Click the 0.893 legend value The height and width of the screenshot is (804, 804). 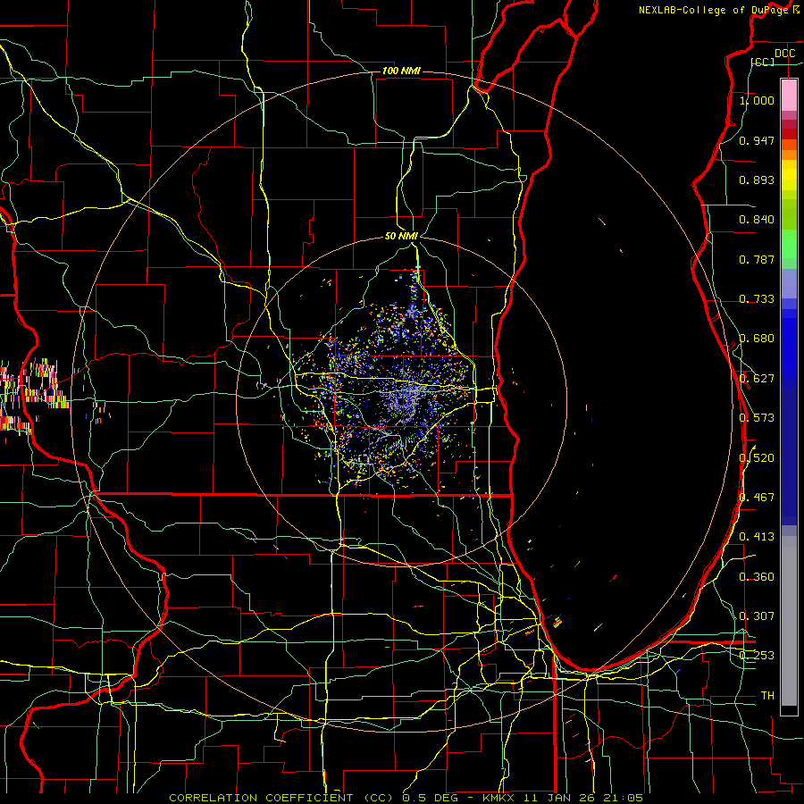coord(757,180)
